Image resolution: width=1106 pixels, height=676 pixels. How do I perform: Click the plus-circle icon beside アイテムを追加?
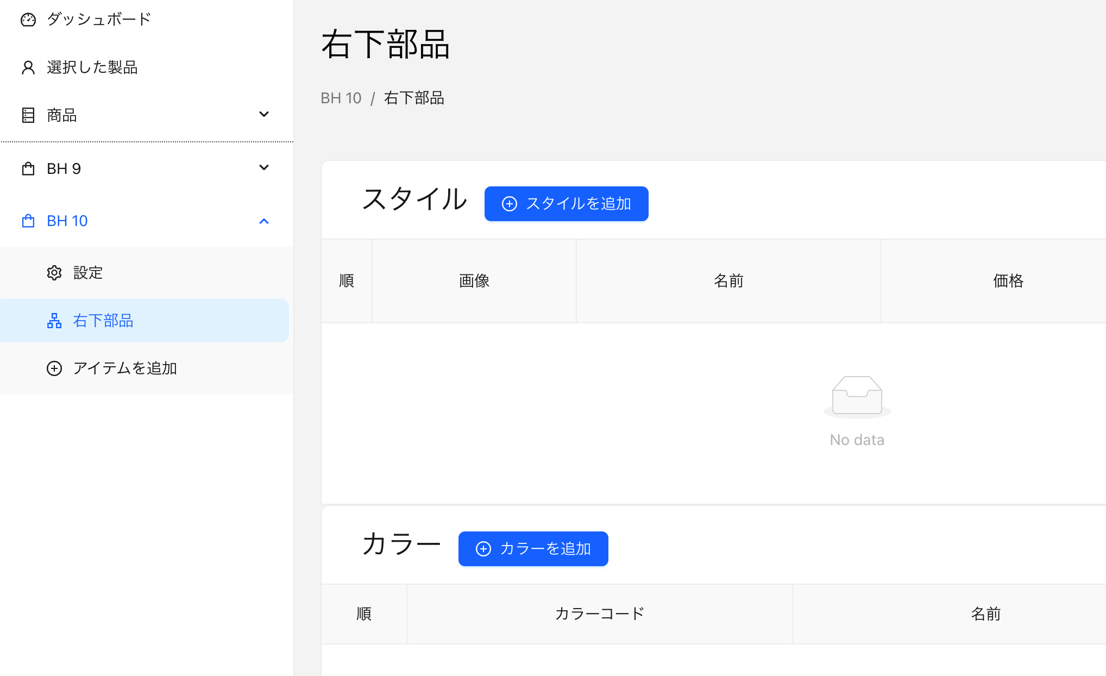pos(54,368)
